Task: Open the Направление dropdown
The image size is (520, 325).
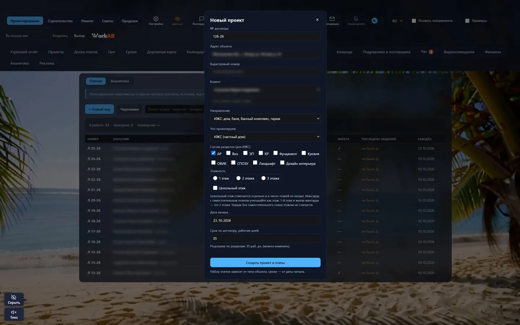Action: click(x=265, y=119)
